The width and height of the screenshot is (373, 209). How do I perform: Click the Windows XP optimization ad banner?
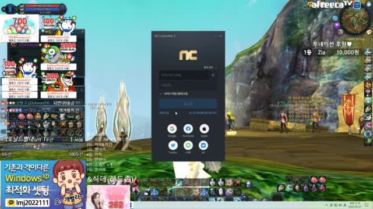pos(43,185)
